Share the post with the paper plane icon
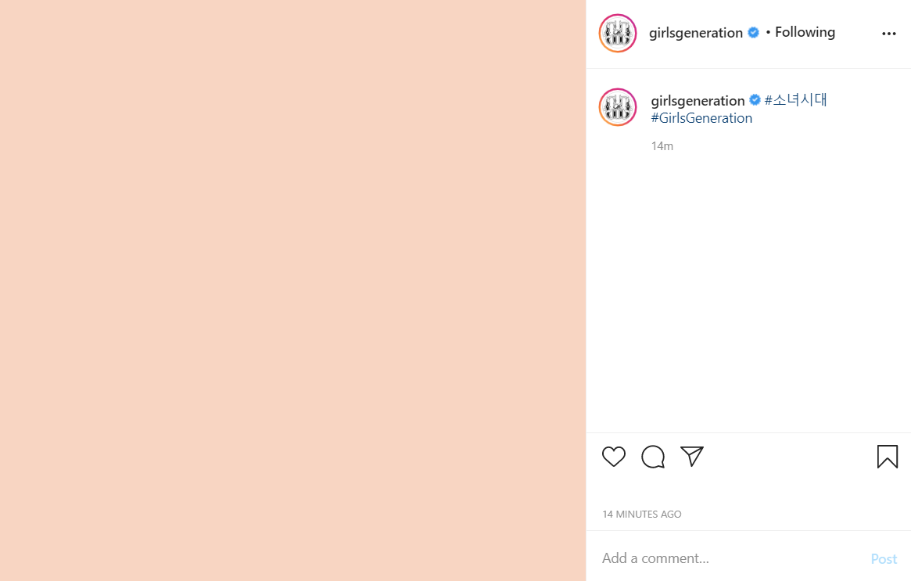 coord(692,457)
